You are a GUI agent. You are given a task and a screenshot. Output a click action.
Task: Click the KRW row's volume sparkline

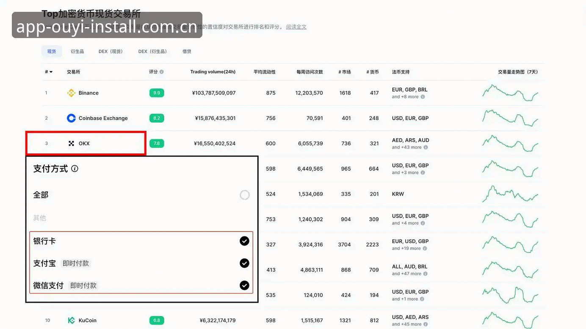(511, 194)
